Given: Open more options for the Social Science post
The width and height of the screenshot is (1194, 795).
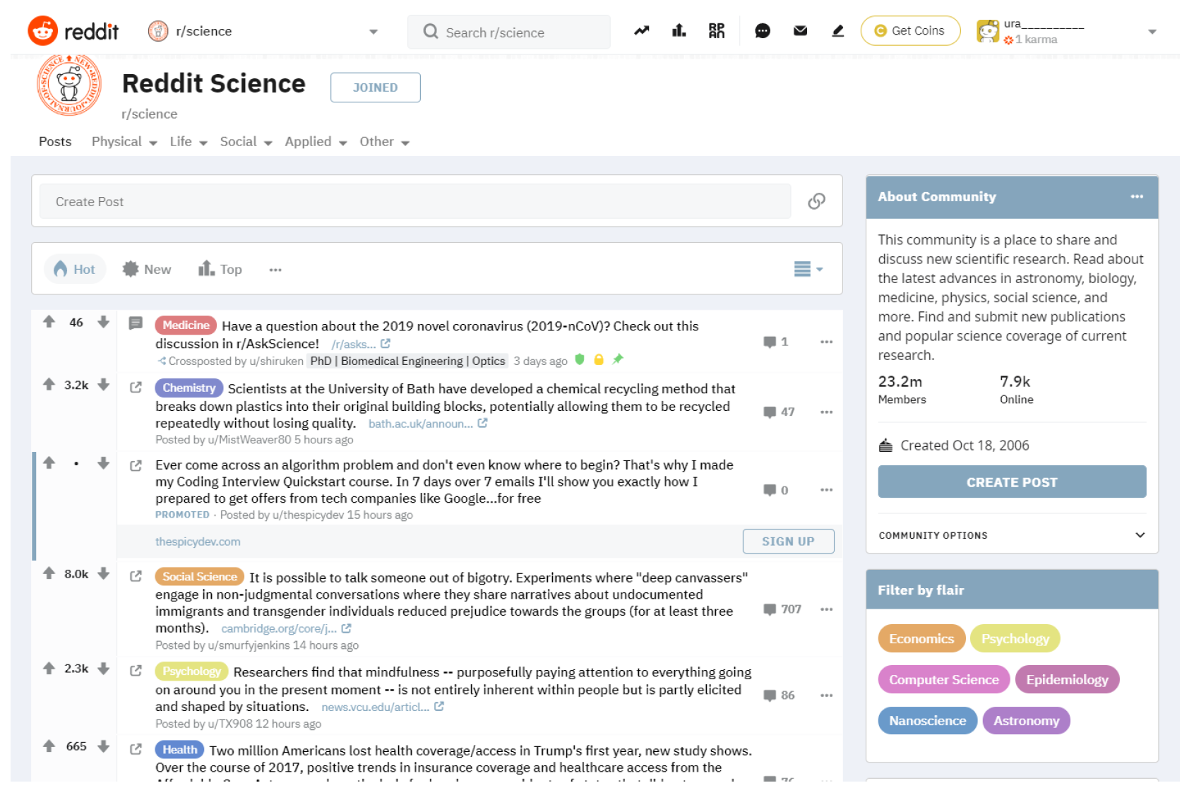Looking at the screenshot, I should tap(826, 609).
